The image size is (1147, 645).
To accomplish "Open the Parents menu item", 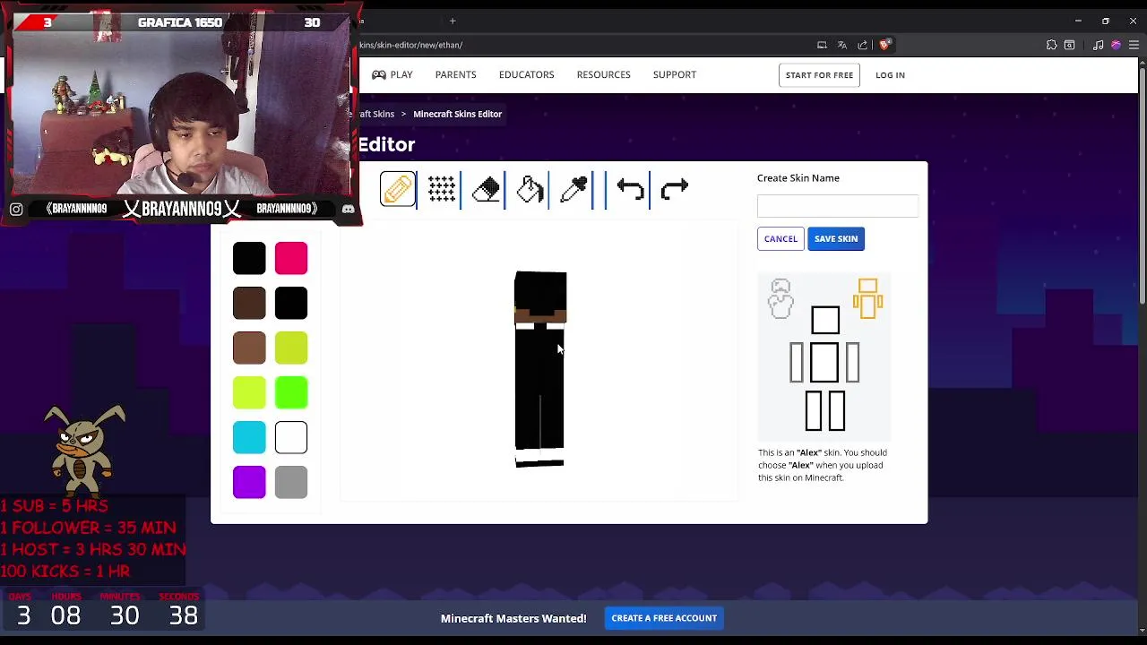I will (455, 74).
